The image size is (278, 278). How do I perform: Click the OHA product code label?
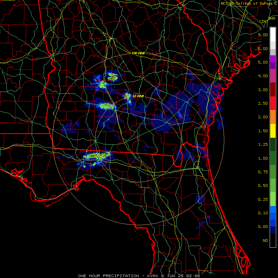272,19
